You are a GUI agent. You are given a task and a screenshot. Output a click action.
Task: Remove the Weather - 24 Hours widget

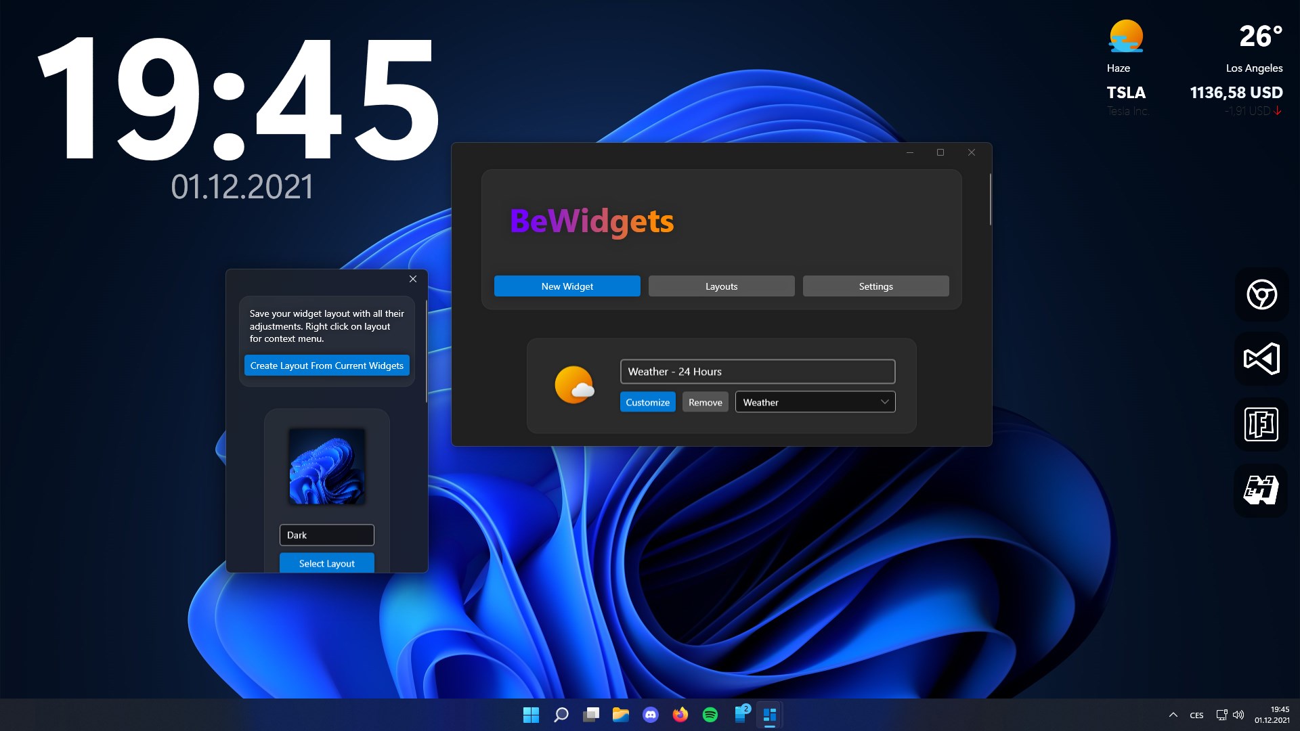tap(705, 402)
